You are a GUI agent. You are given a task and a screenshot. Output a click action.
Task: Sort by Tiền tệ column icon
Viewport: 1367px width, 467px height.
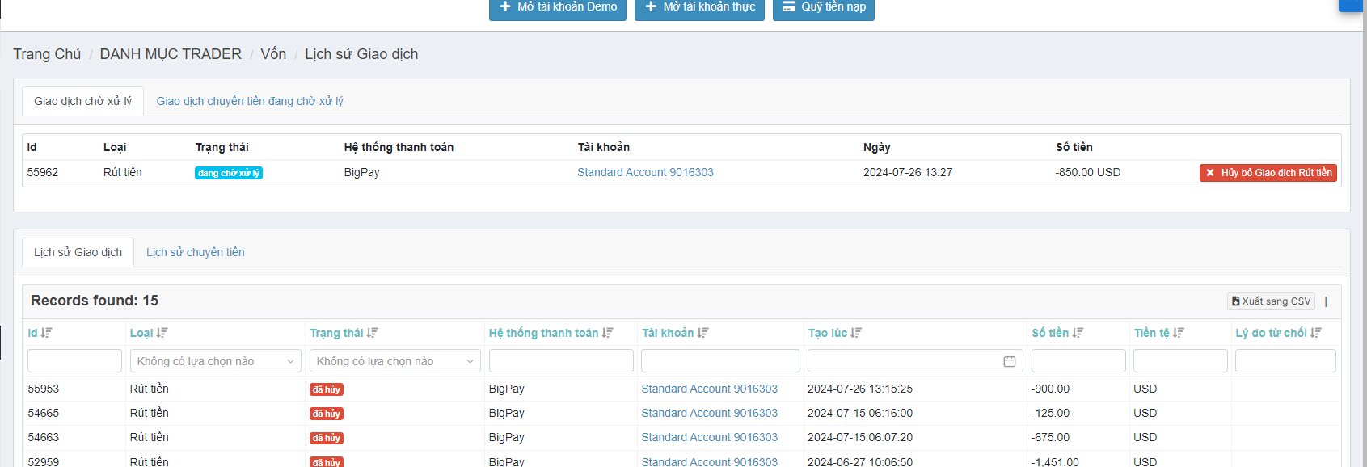(1179, 333)
